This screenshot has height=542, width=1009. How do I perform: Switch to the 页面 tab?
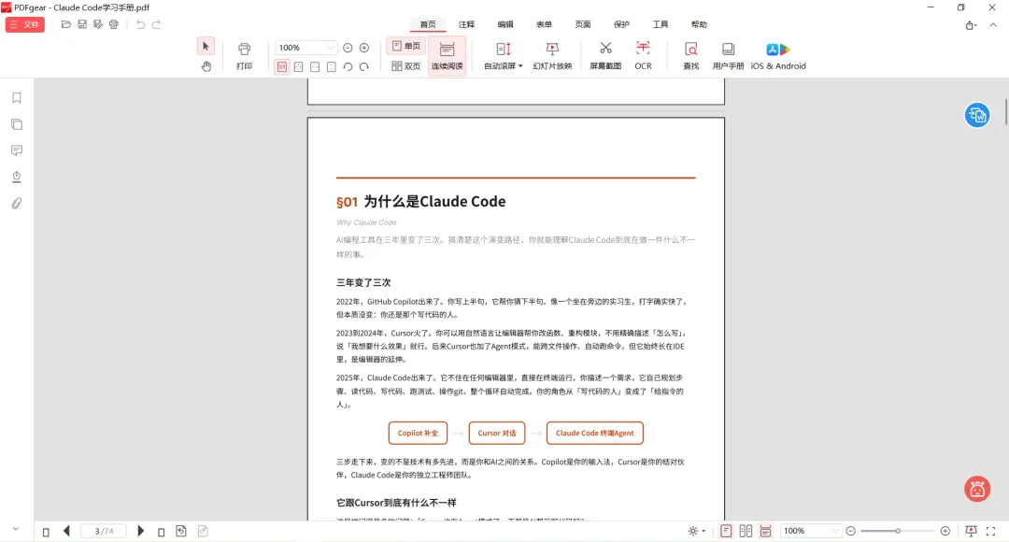pyautogui.click(x=582, y=24)
